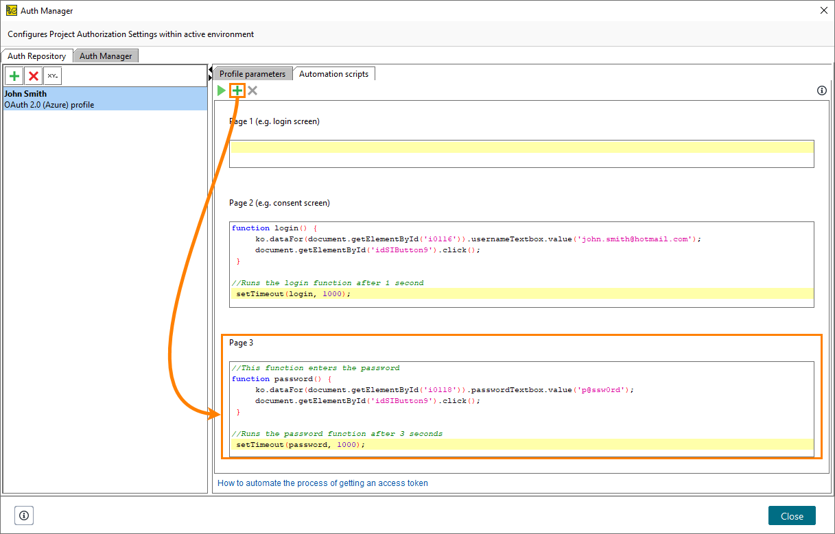Viewport: 835px width, 534px height.
Task: Open the Profile parameters tab
Action: 252,73
